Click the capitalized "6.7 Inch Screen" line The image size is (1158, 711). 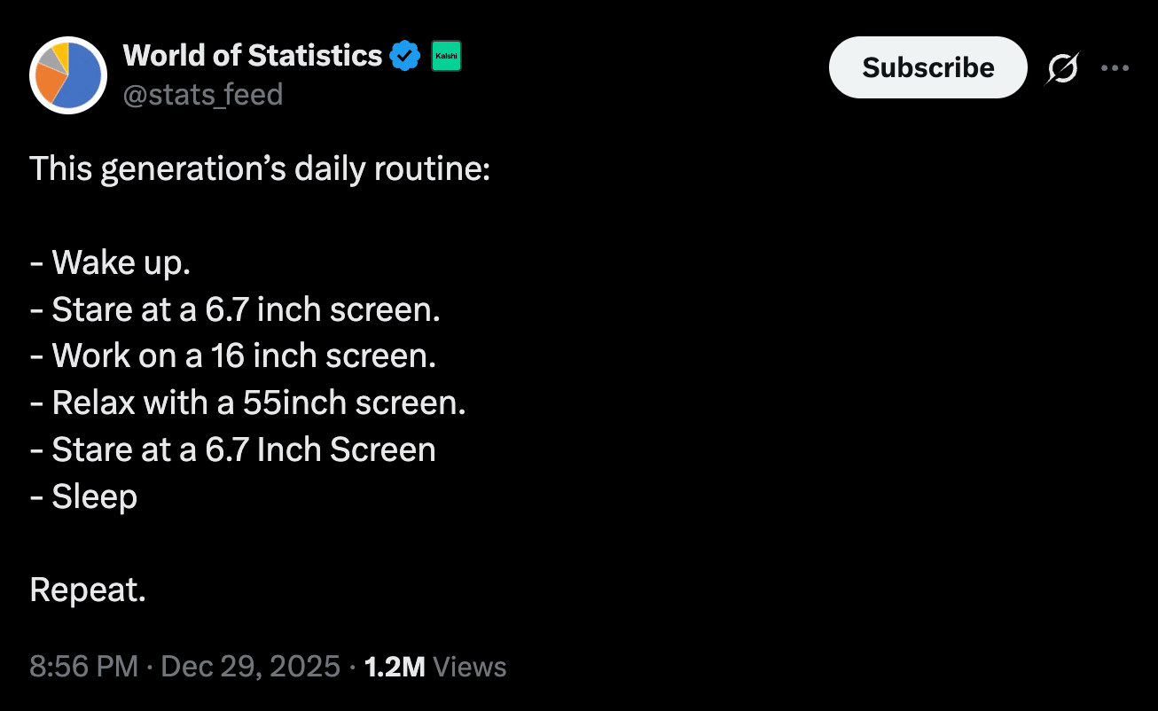click(233, 449)
